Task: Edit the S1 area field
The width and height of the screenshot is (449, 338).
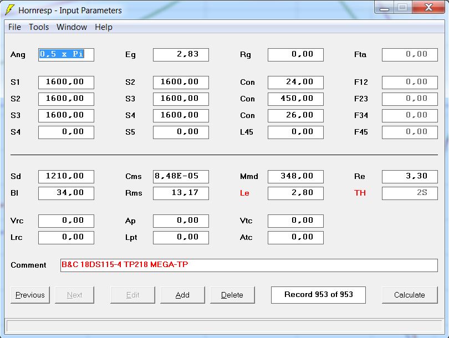Action: pos(66,83)
